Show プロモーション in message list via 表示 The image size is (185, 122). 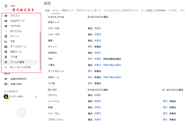[x=165, y=120]
